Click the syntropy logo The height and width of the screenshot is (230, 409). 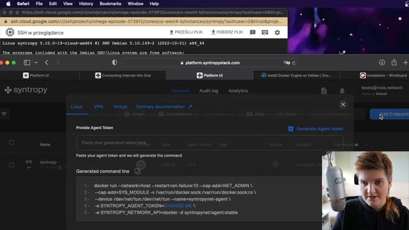coord(26,90)
